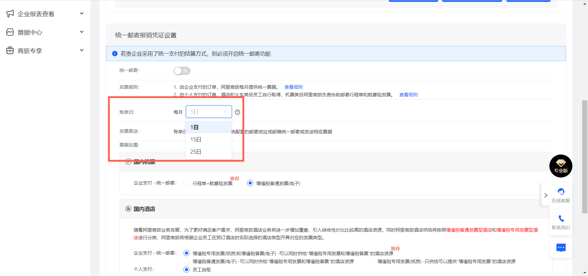Image resolution: width=588 pixels, height=276 pixels.
Task: Expand the 票据中心 menu chevron
Action: pyautogui.click(x=82, y=32)
